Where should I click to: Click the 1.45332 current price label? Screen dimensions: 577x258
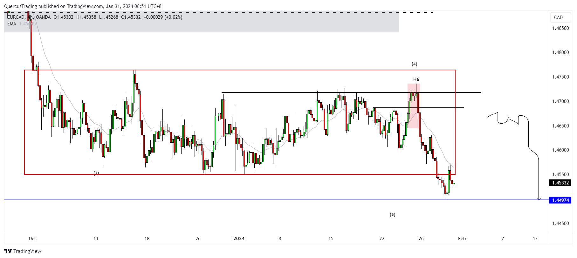click(560, 183)
